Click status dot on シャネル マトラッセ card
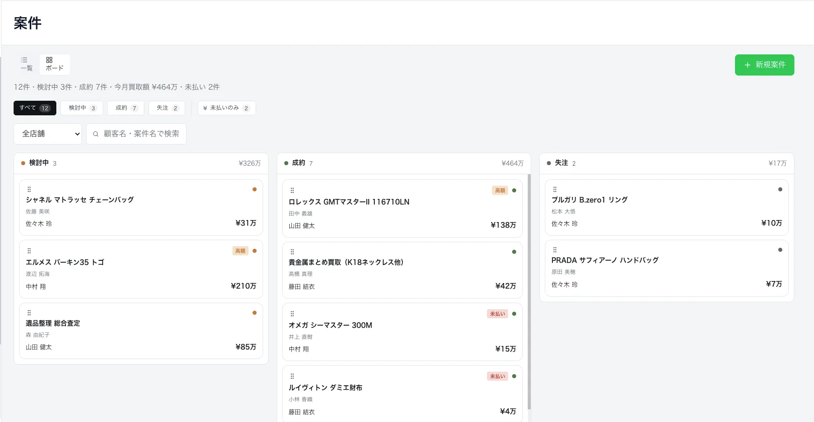The width and height of the screenshot is (814, 422). pos(255,189)
